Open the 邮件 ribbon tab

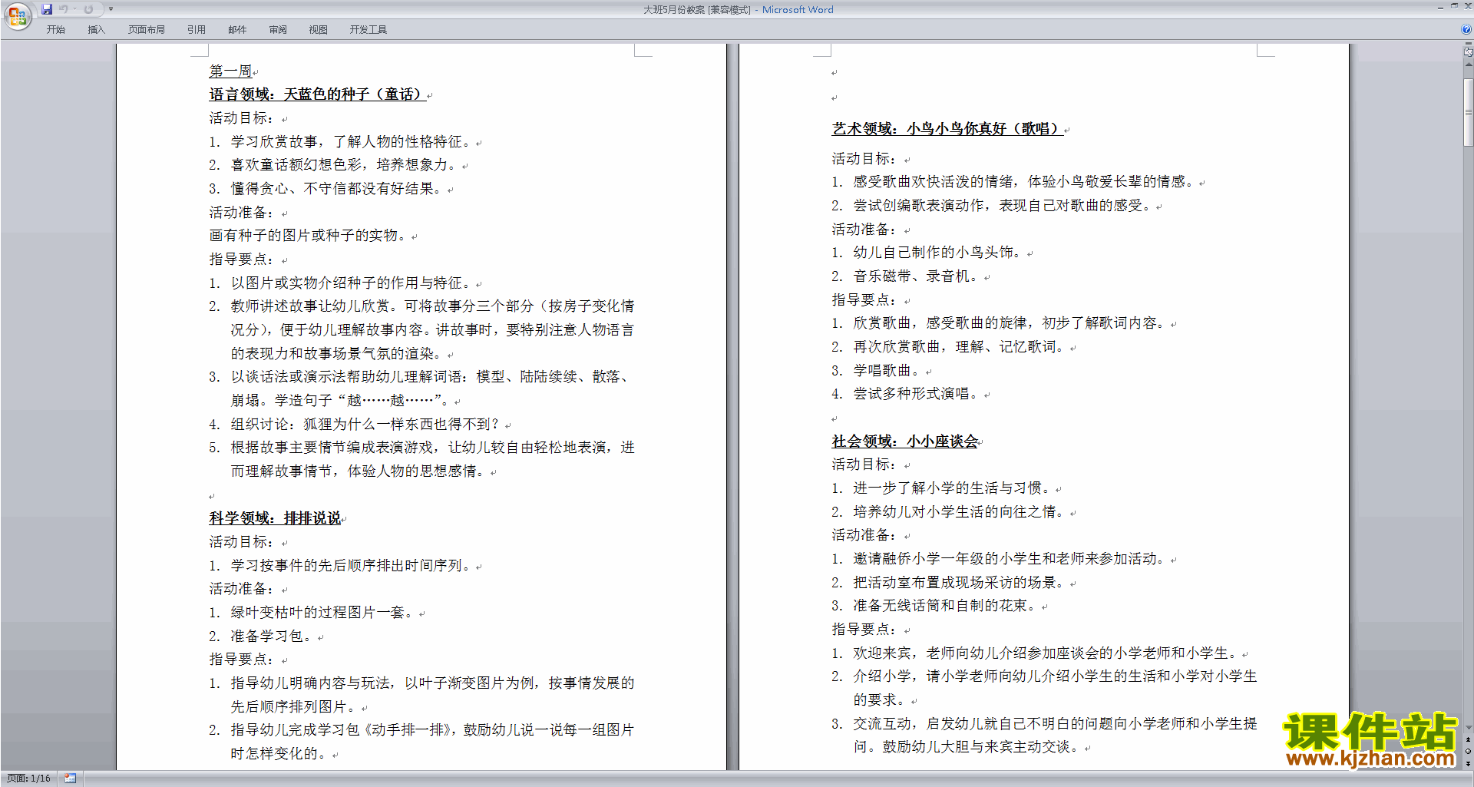(237, 30)
